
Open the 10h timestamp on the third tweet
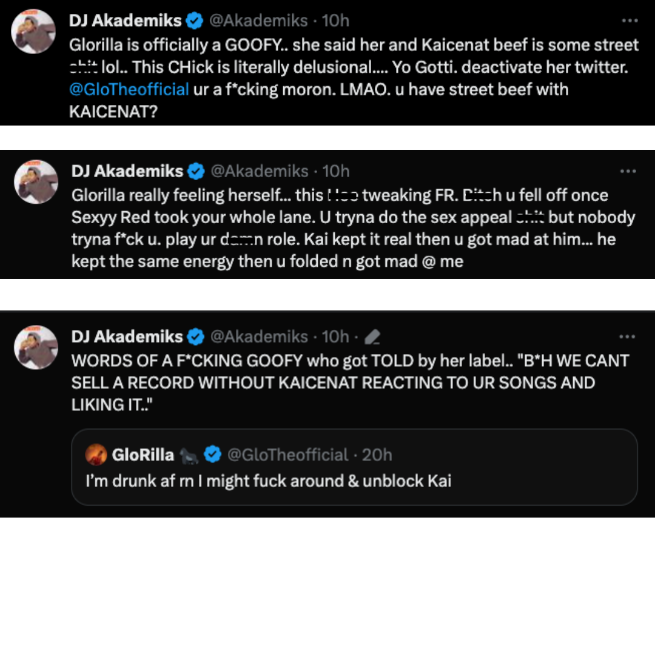coord(335,336)
